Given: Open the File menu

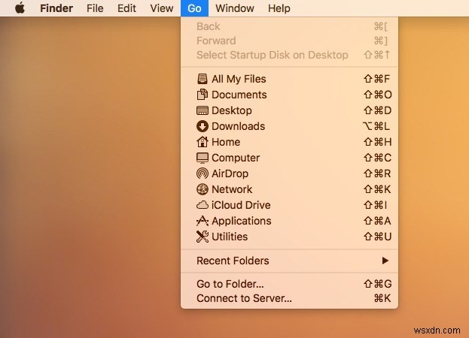Looking at the screenshot, I should 95,8.
